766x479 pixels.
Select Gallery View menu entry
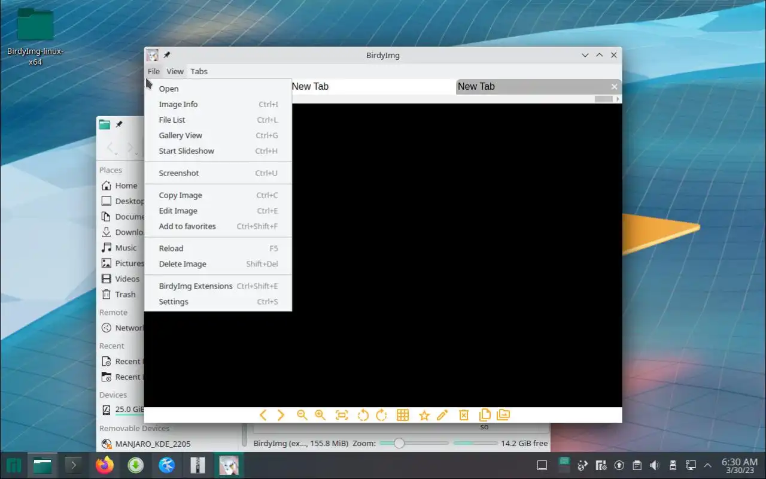click(x=218, y=135)
